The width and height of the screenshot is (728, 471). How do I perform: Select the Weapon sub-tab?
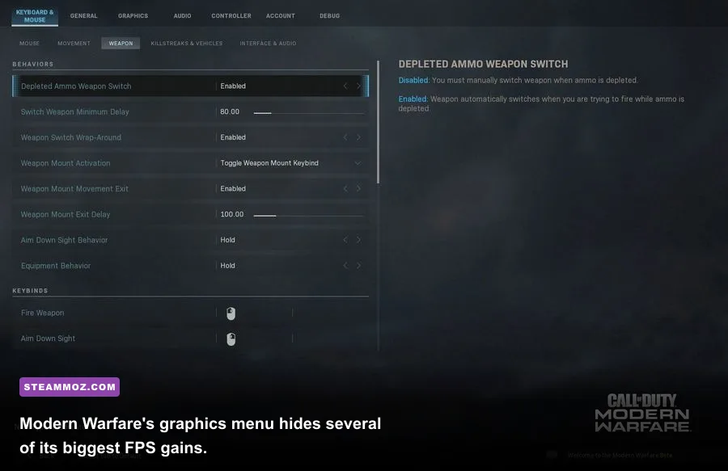121,43
